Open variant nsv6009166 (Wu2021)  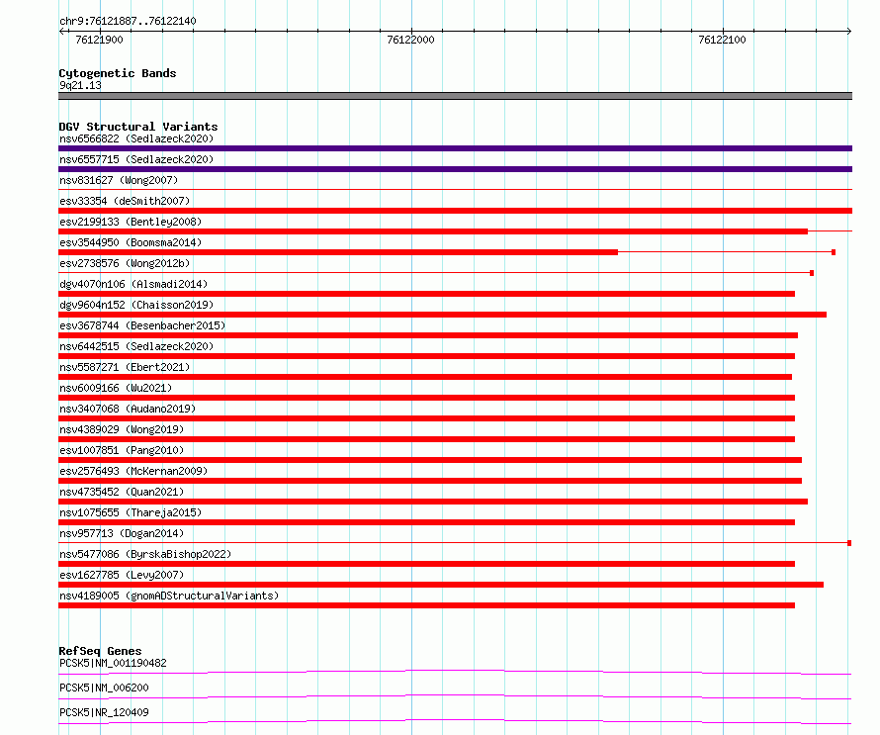pyautogui.click(x=116, y=388)
